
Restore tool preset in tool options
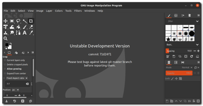[14, 101]
